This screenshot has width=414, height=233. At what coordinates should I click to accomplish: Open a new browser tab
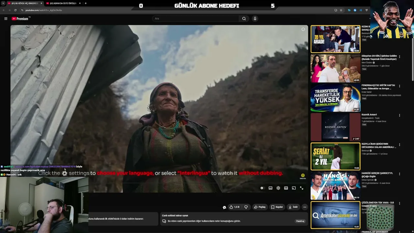[x=85, y=3]
